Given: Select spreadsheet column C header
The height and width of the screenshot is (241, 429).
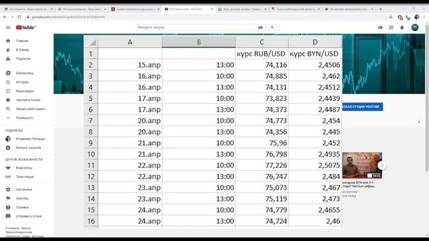Looking at the screenshot, I should pyautogui.click(x=262, y=42).
